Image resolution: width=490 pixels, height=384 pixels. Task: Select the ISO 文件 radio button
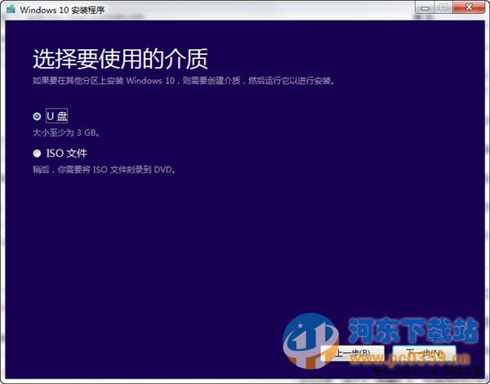37,154
